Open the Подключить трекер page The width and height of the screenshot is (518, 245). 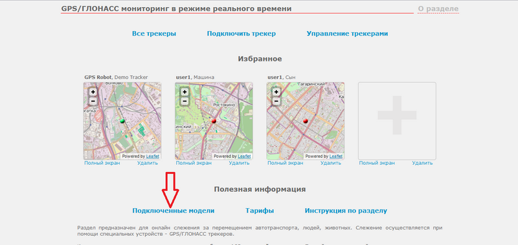(241, 34)
